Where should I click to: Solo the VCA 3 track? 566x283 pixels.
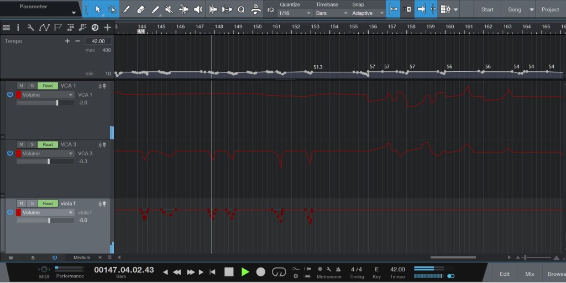coord(32,144)
